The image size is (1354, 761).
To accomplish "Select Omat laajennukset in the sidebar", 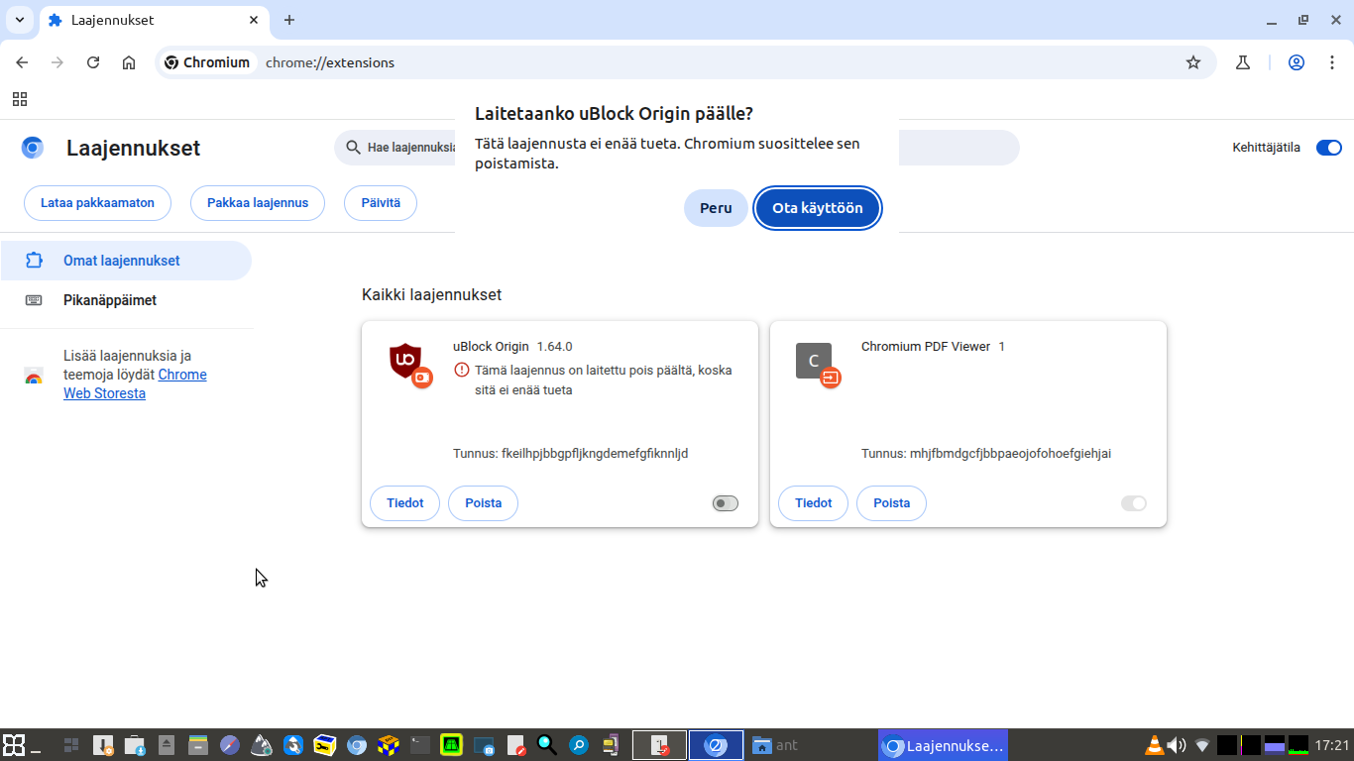I will (121, 261).
